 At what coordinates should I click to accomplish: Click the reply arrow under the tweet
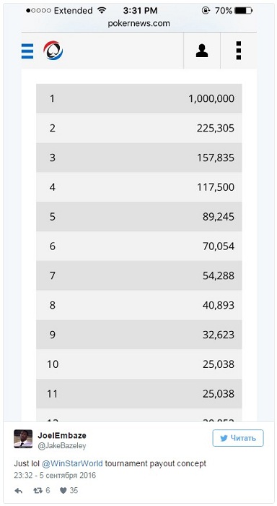tap(19, 491)
